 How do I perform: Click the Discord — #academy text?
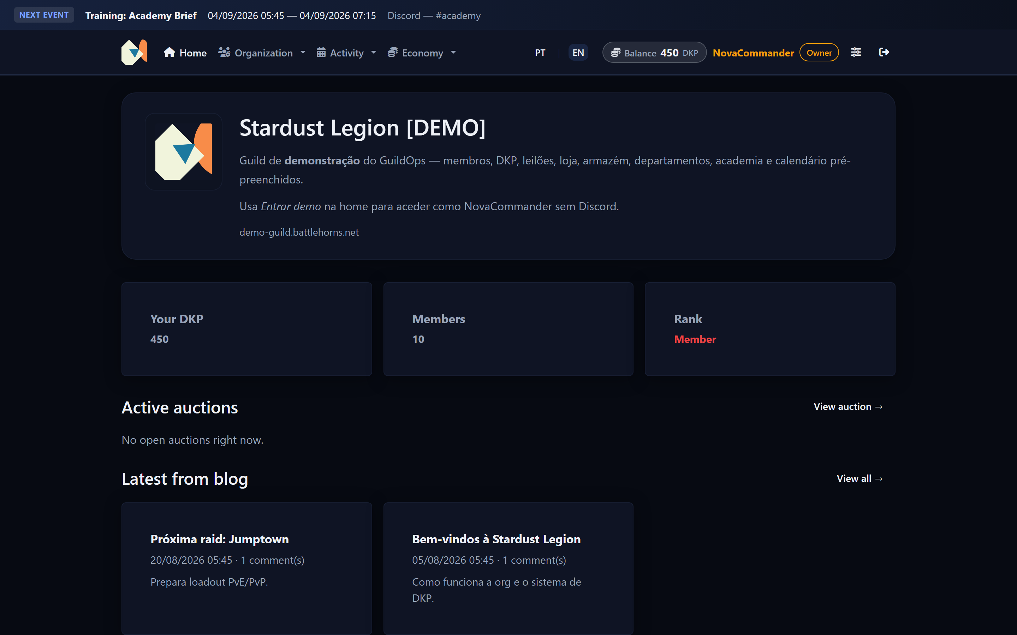[434, 16]
